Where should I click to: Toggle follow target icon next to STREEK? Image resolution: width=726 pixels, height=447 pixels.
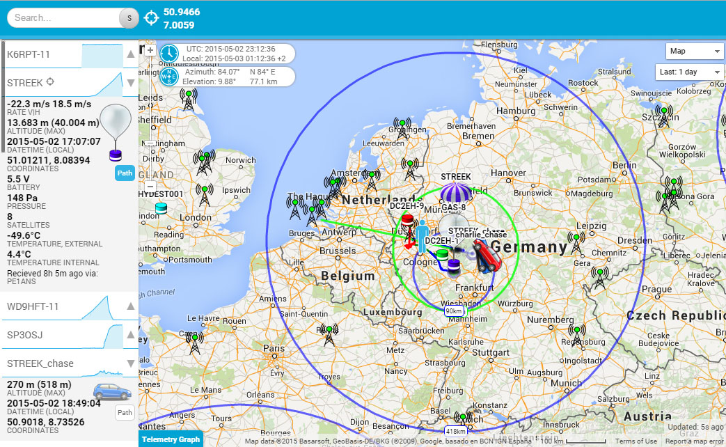(50, 82)
